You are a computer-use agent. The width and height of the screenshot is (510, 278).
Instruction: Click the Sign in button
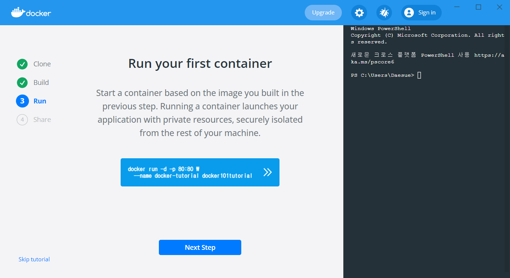point(421,13)
